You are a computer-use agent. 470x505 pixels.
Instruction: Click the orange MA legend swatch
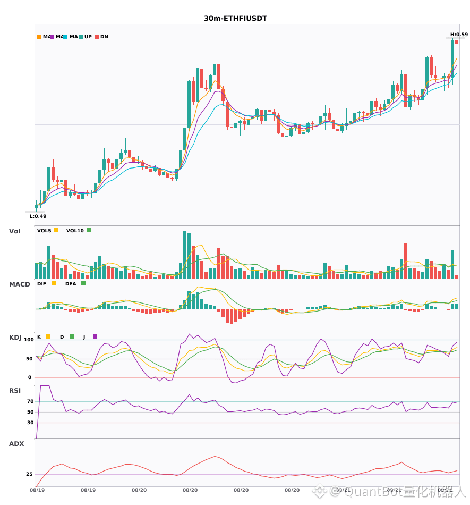39,37
